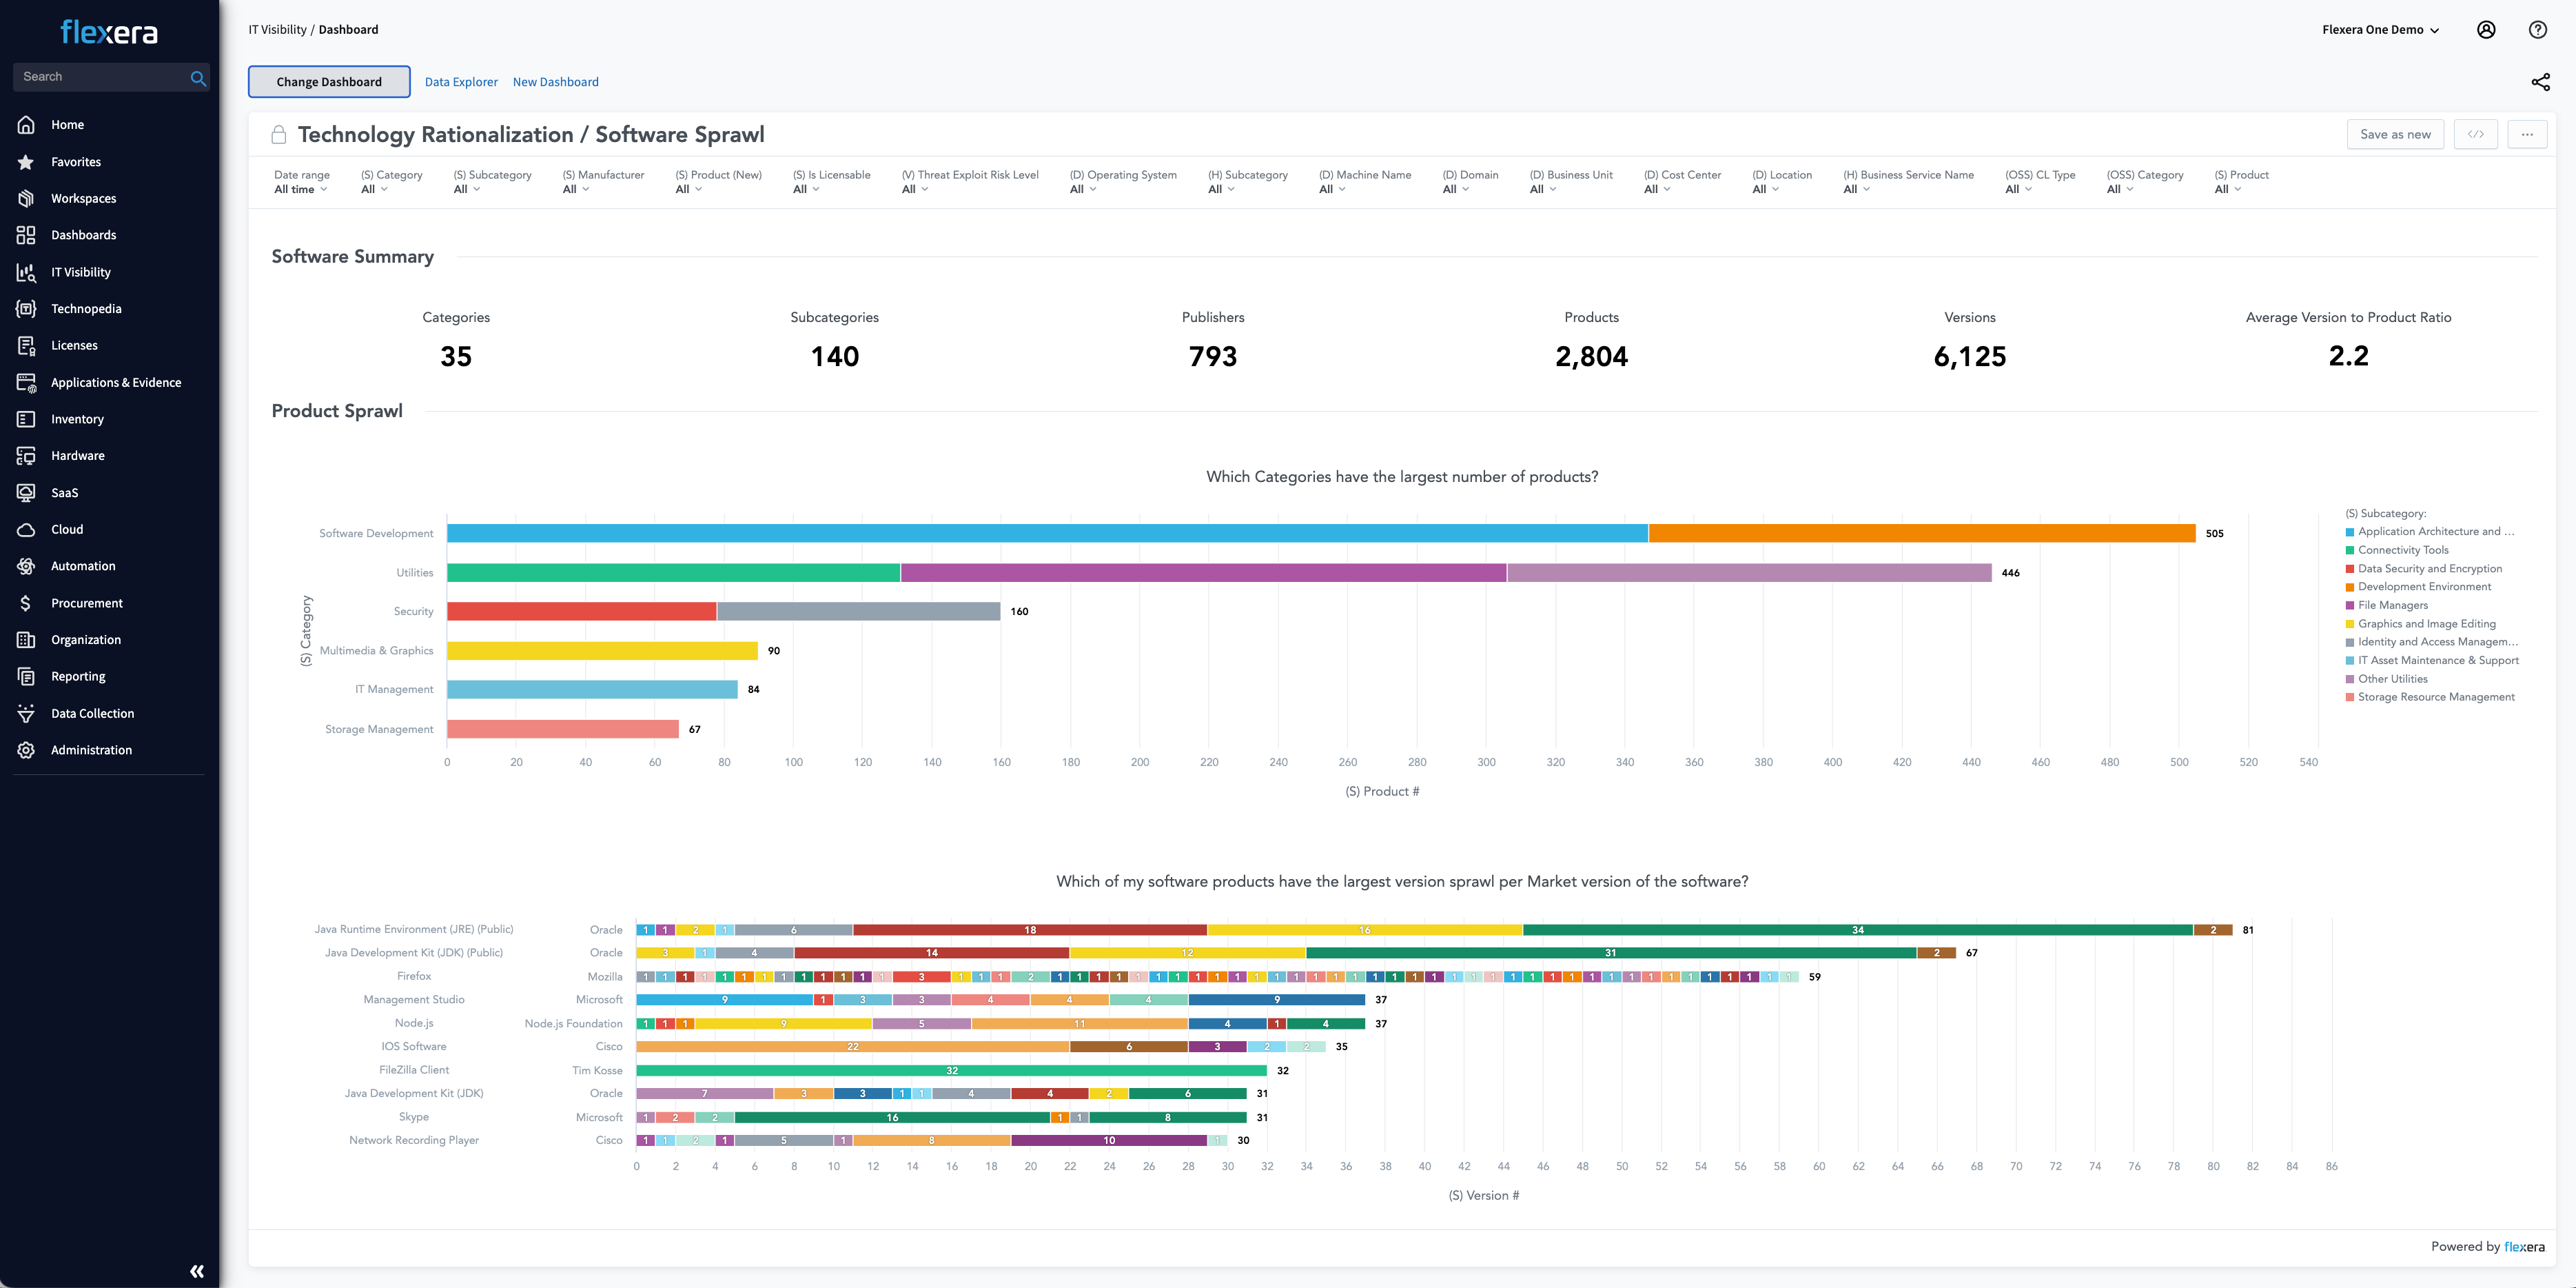Select Inventory in sidebar menu
Viewport: 2576px width, 1288px height.
pos(77,419)
